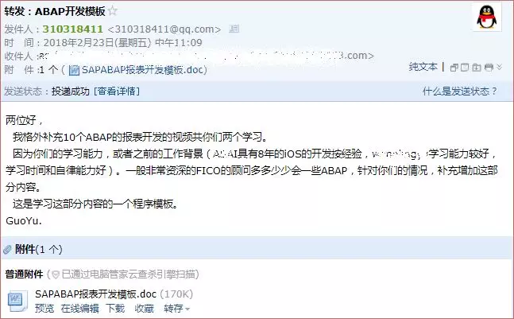
Task: Click the QQ penguin avatar
Action: (486, 17)
